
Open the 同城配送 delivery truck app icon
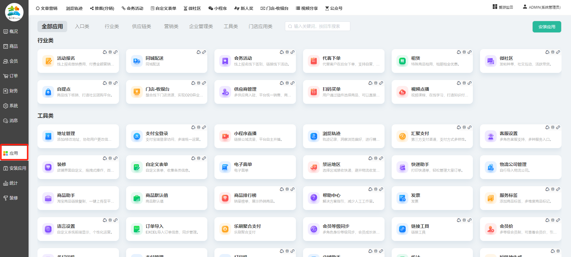[137, 61]
